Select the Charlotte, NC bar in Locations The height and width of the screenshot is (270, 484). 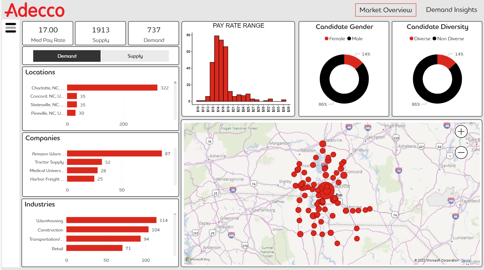(x=112, y=88)
